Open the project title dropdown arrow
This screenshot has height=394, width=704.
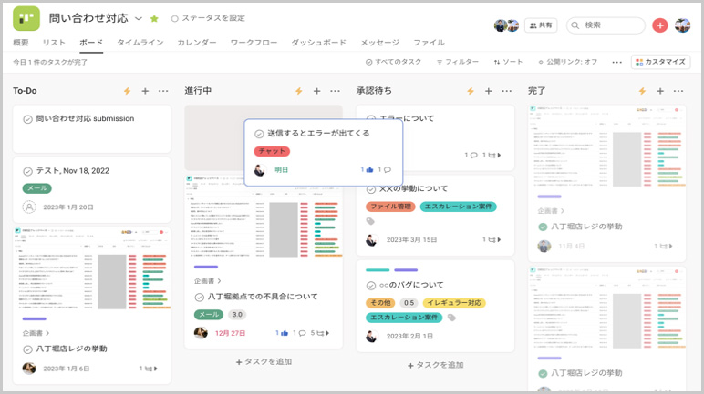[x=139, y=18]
